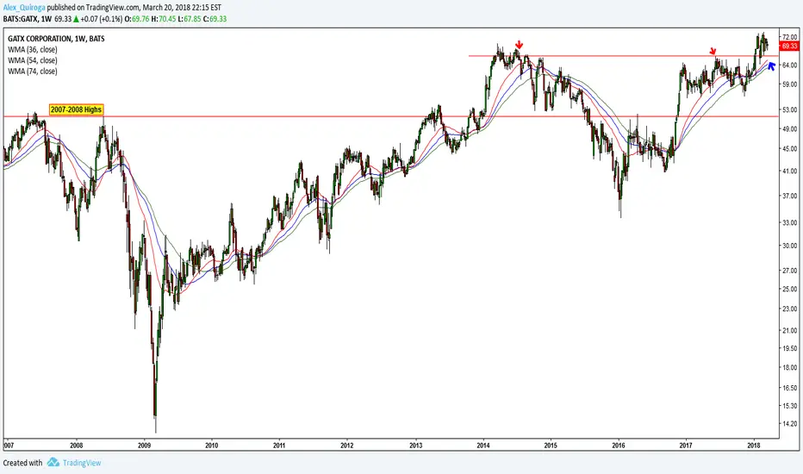Click the '33.00' price axis label

pos(790,223)
